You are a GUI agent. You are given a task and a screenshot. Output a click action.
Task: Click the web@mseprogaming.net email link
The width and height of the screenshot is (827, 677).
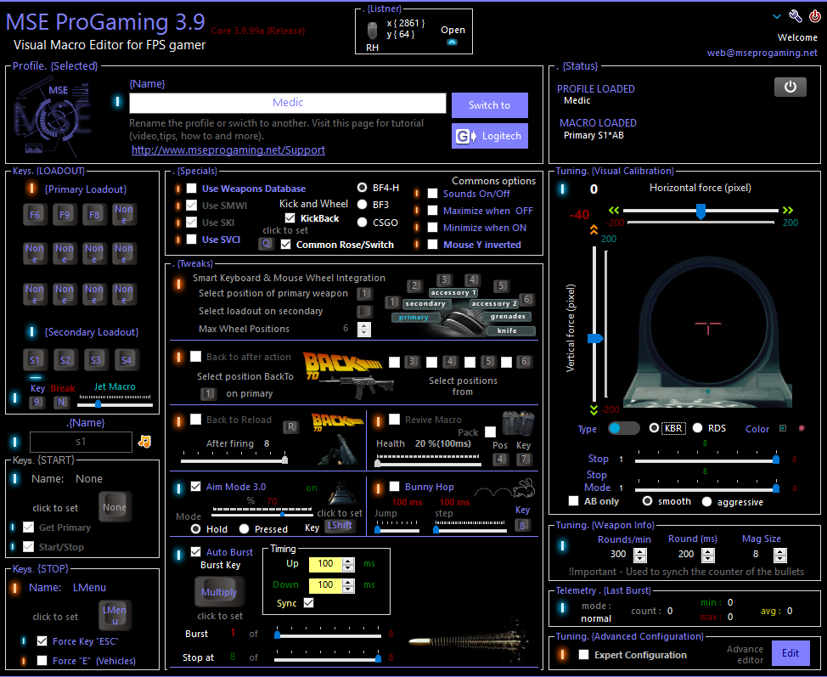[x=762, y=53]
